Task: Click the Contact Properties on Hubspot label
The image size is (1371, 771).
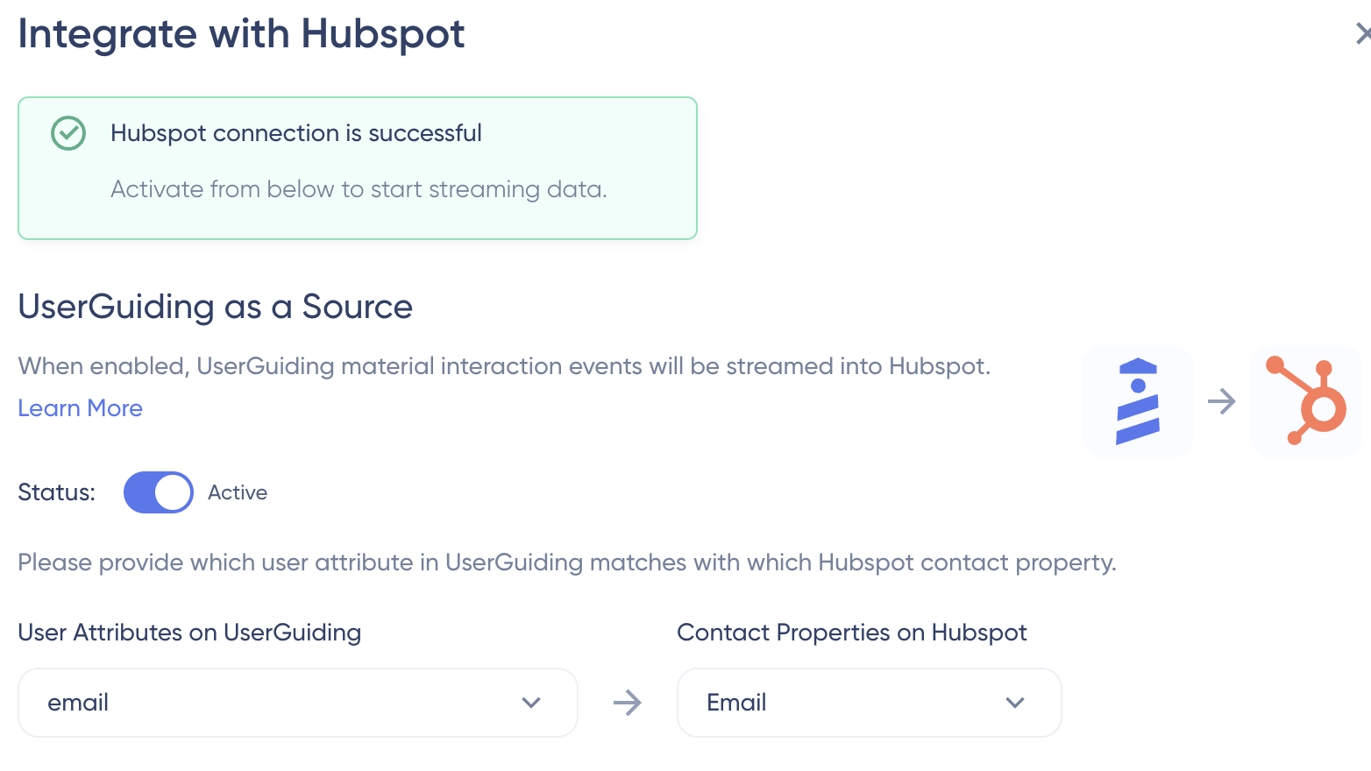Action: (851, 633)
